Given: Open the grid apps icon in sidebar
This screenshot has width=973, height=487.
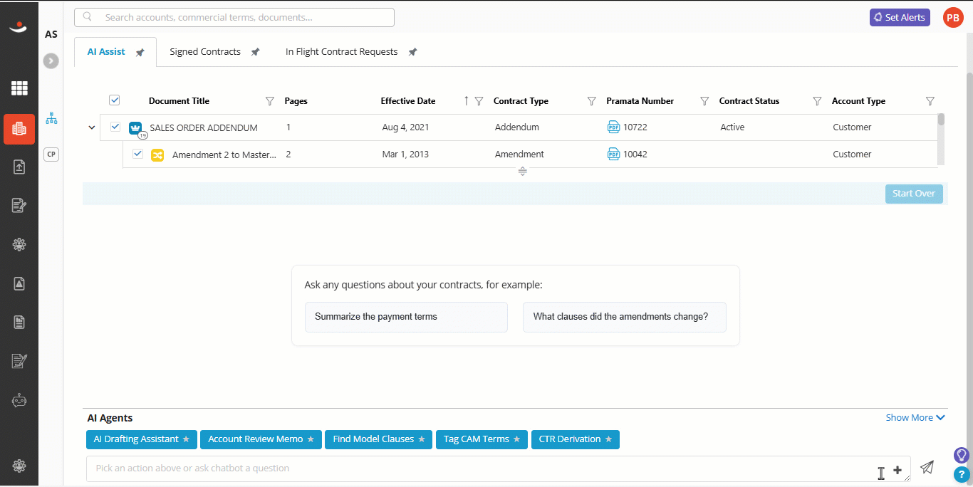Looking at the screenshot, I should [x=19, y=88].
